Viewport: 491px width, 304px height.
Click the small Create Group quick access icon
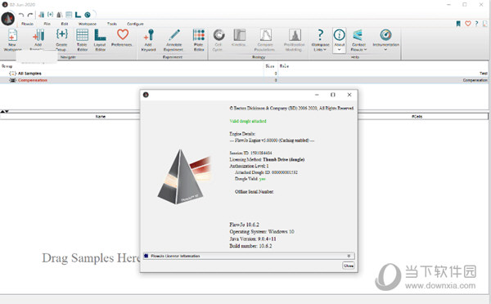[50, 15]
